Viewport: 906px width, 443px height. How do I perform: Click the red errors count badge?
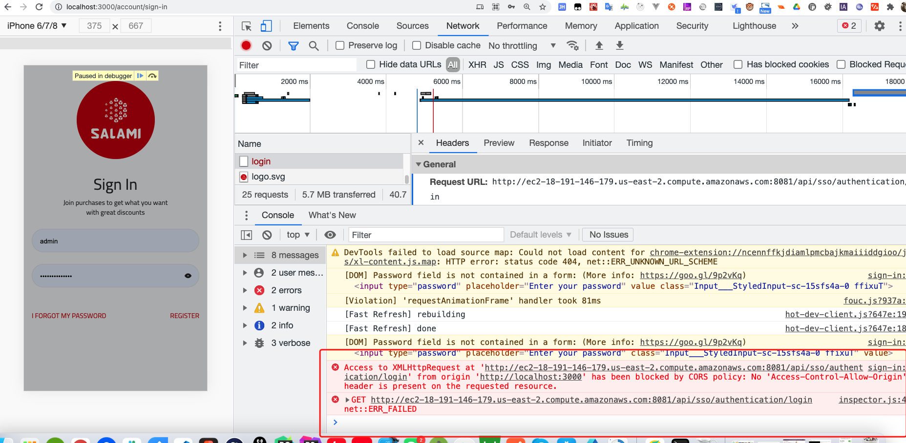[x=849, y=26]
